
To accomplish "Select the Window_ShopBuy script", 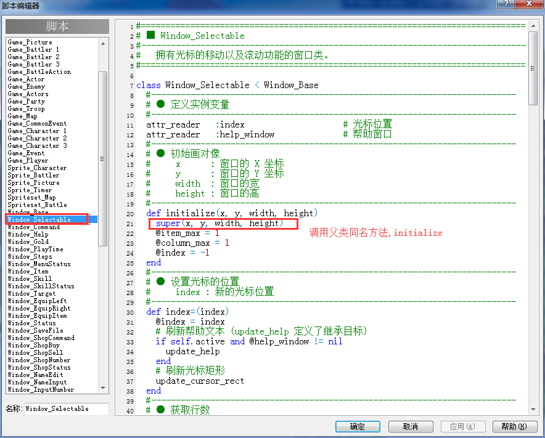I will coord(34,345).
